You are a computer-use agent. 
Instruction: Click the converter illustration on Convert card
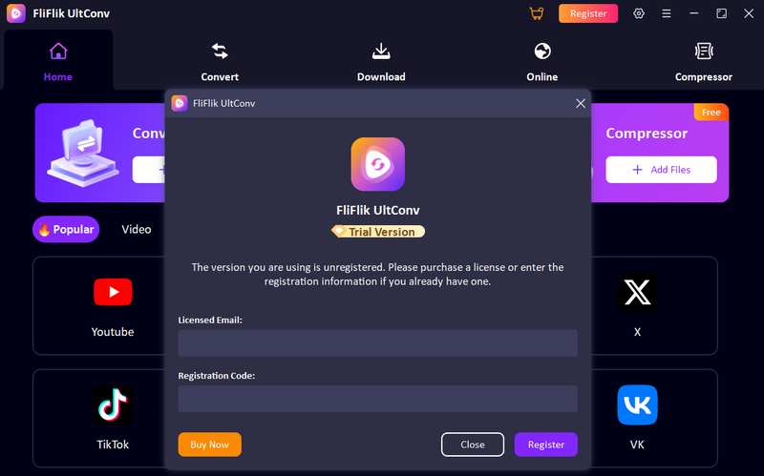tap(83, 154)
